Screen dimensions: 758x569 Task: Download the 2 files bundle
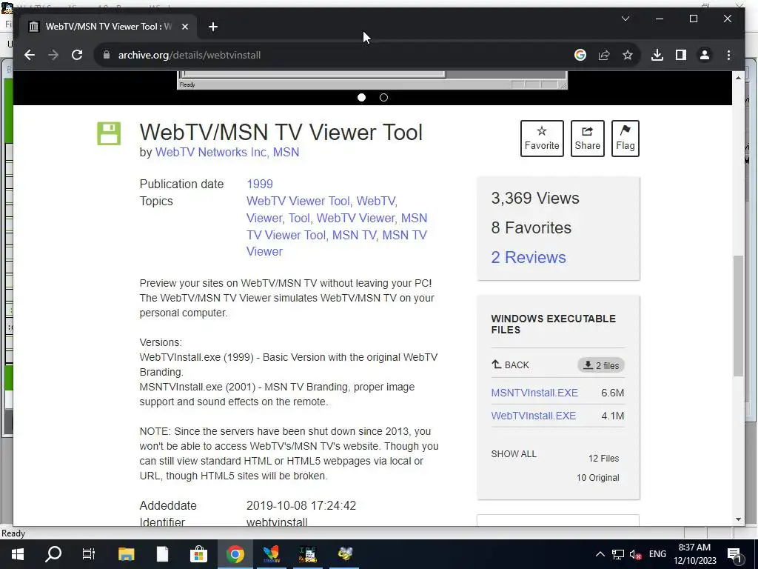(x=601, y=365)
